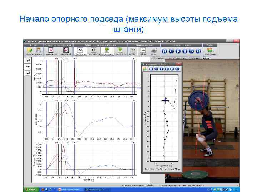This screenshot has height=192, width=257.
Task: Pause video in main toolbar
Action: click(185, 51)
